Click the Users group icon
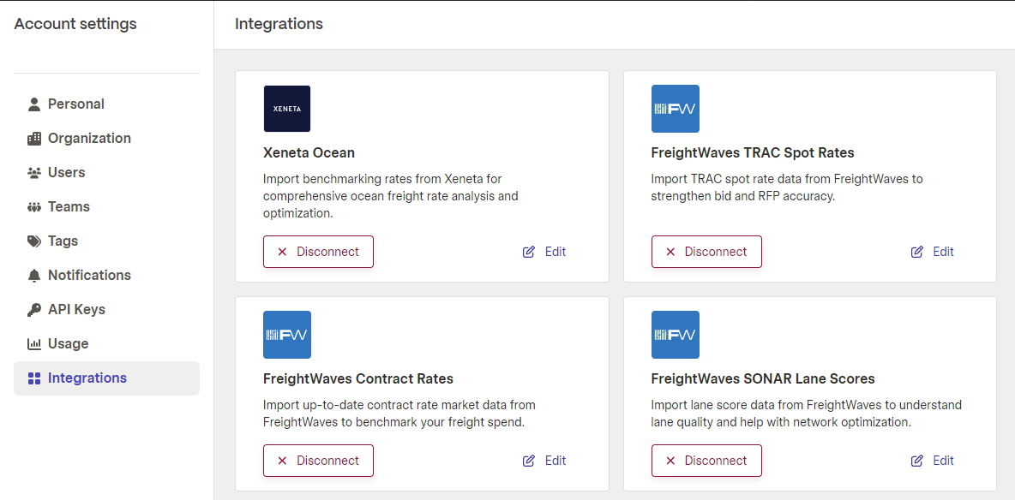The width and height of the screenshot is (1015, 500). pos(34,173)
